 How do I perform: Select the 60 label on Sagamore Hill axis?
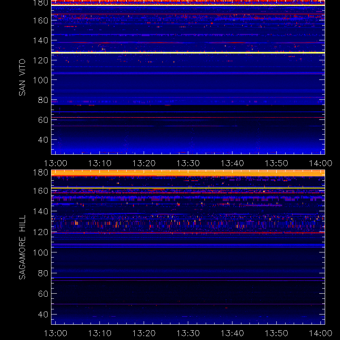[43, 294]
